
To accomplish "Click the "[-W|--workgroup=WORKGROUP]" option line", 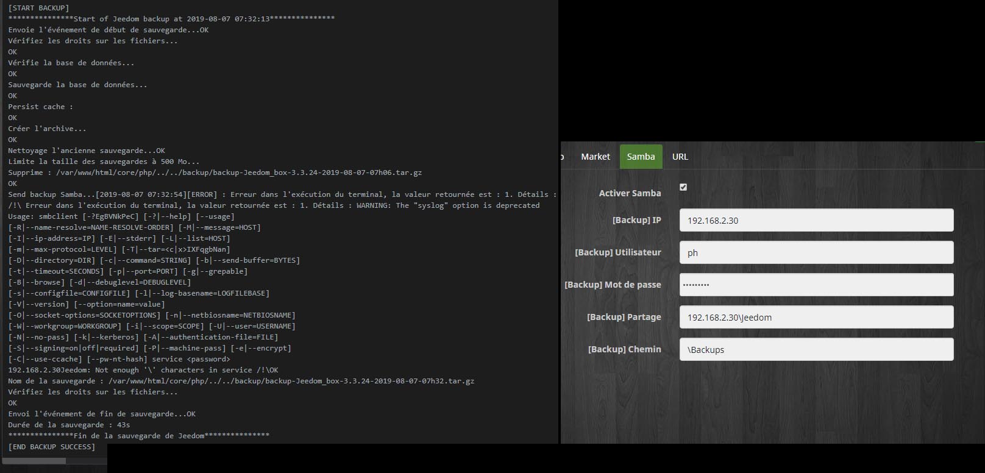I will (x=152, y=326).
